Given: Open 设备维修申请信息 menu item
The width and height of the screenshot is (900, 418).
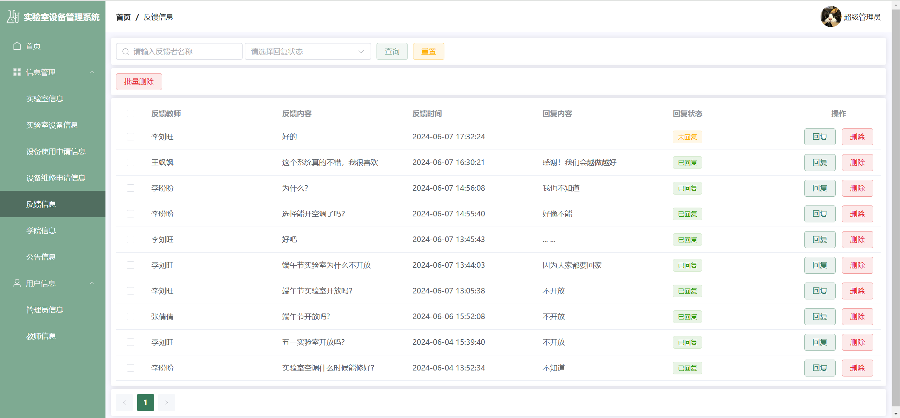Looking at the screenshot, I should [56, 178].
